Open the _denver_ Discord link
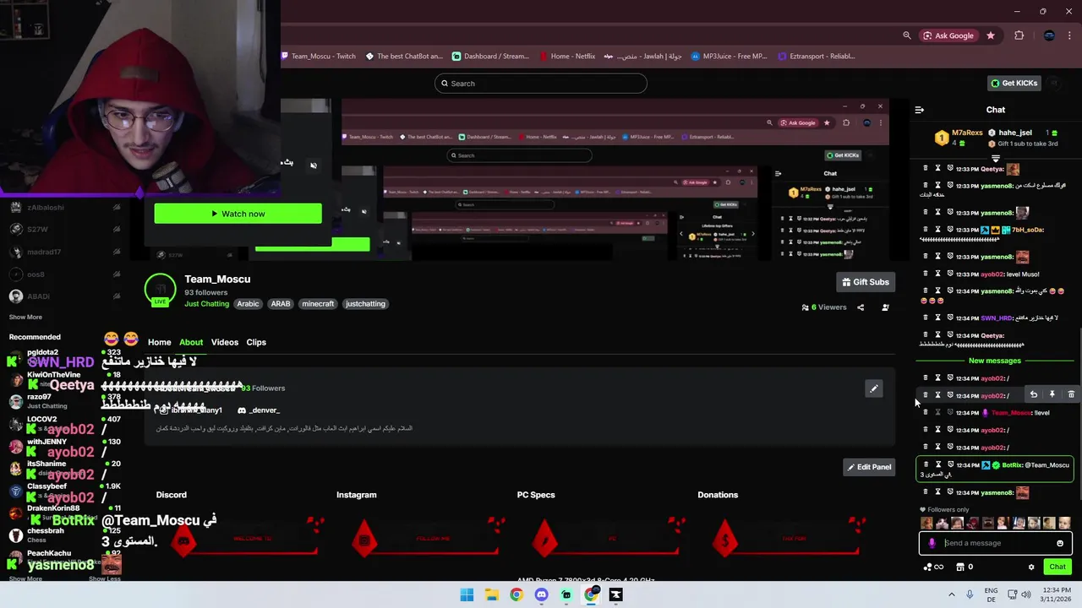This screenshot has width=1082, height=608. point(258,410)
